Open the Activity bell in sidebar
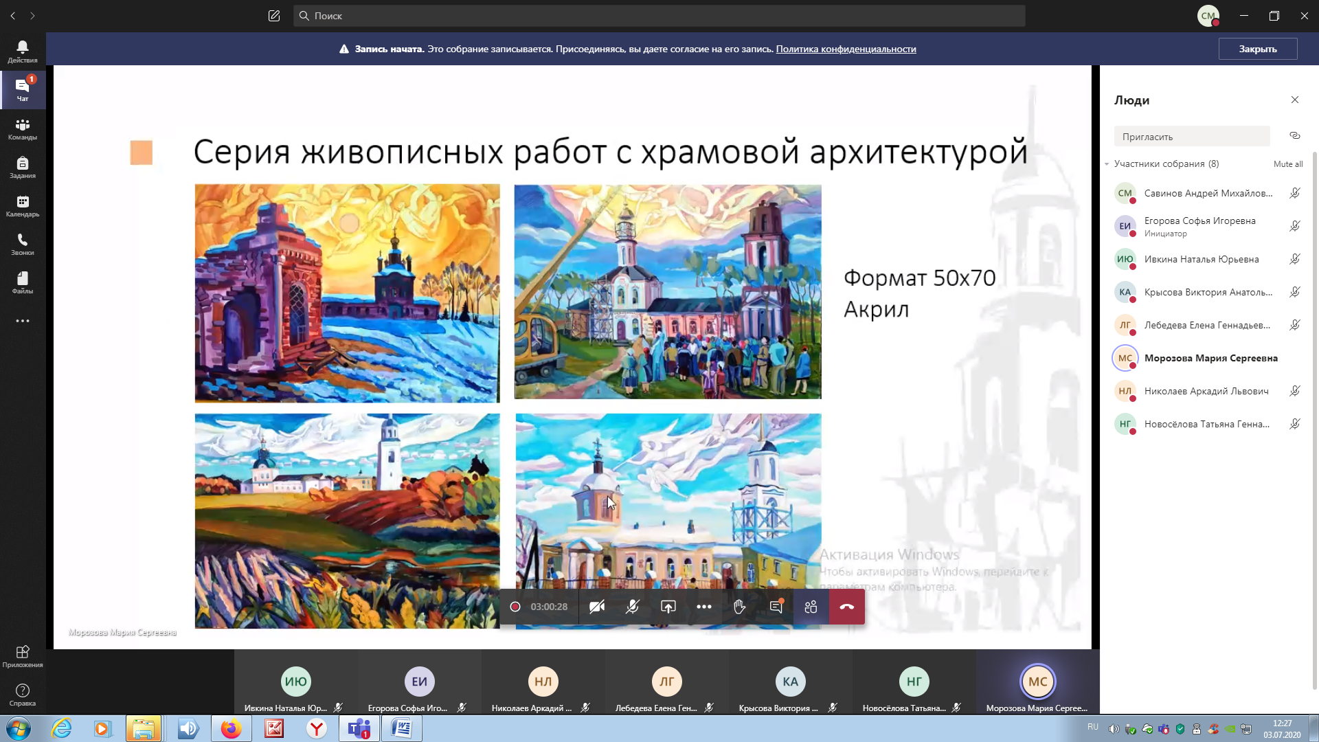The width and height of the screenshot is (1319, 742). 23,52
